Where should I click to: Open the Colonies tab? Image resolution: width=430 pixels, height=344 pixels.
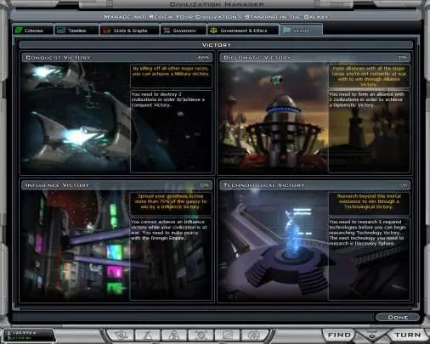point(33,31)
